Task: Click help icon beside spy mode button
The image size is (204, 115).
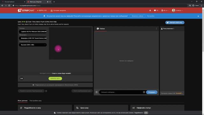Action: coord(46,91)
